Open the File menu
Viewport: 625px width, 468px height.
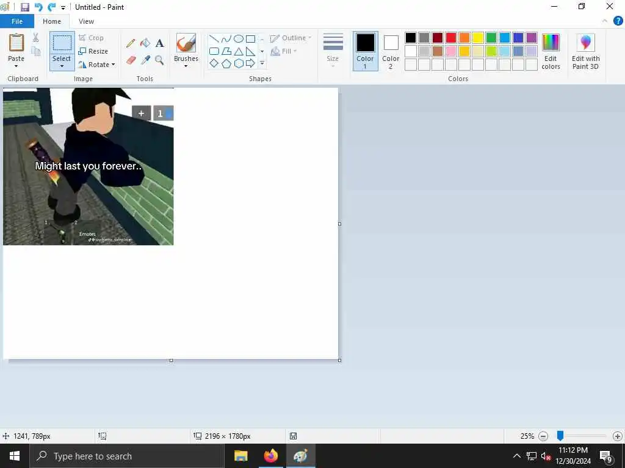tap(17, 21)
